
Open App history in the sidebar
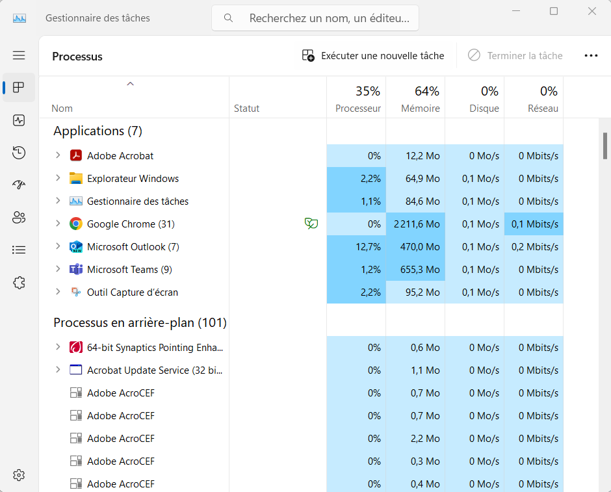pos(19,153)
